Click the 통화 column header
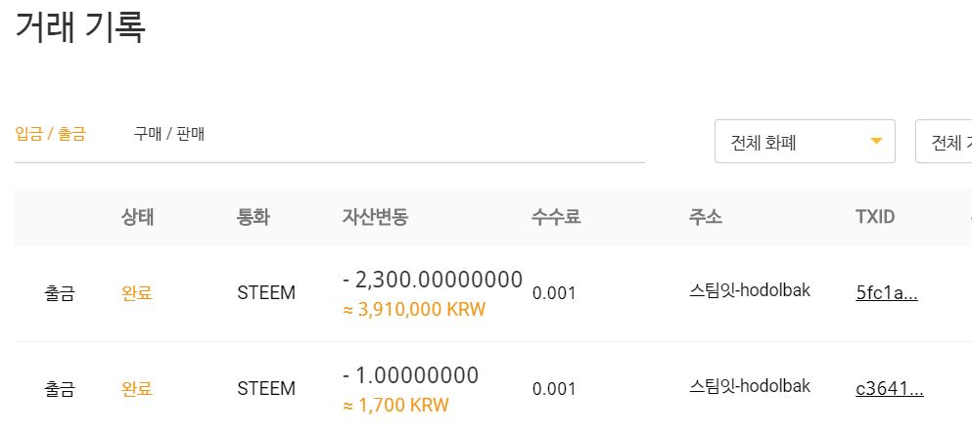The width and height of the screenshot is (972, 435). (x=253, y=217)
